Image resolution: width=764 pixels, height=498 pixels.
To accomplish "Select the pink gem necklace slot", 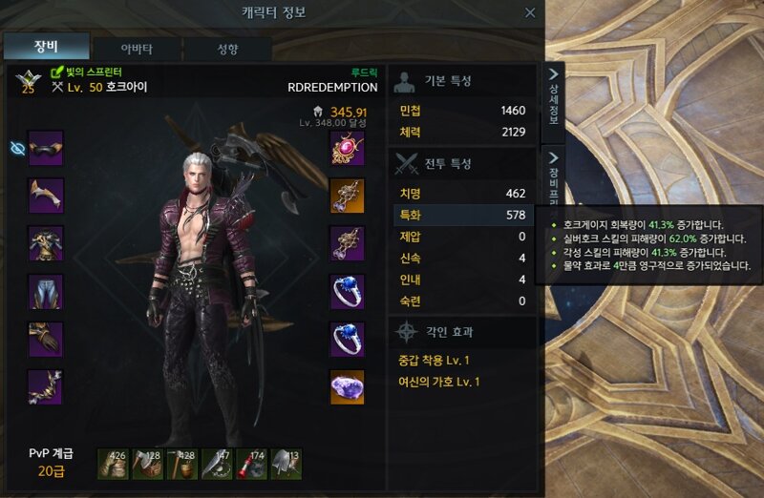I will pyautogui.click(x=347, y=148).
